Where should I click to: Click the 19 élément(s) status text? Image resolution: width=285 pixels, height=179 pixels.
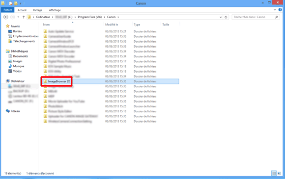tap(13, 174)
